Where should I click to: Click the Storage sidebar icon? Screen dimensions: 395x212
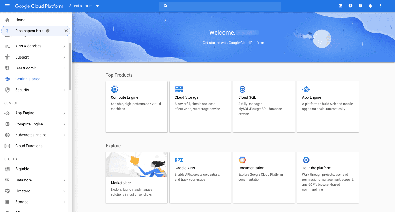click(x=7, y=202)
